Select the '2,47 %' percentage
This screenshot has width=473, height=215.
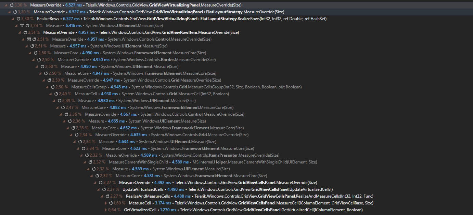72,107
